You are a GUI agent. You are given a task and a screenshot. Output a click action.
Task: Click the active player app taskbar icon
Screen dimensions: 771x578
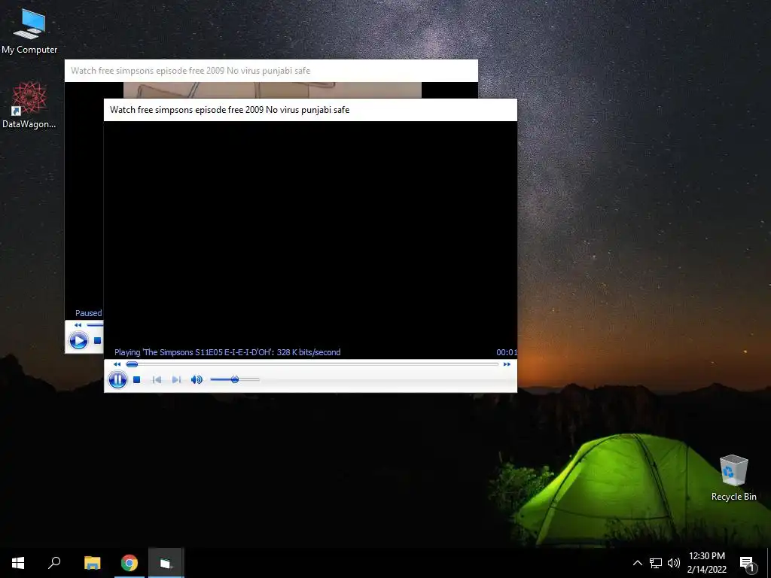click(x=166, y=563)
